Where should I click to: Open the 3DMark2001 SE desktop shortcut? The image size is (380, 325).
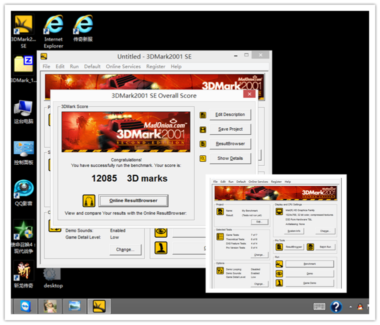[x=23, y=31]
